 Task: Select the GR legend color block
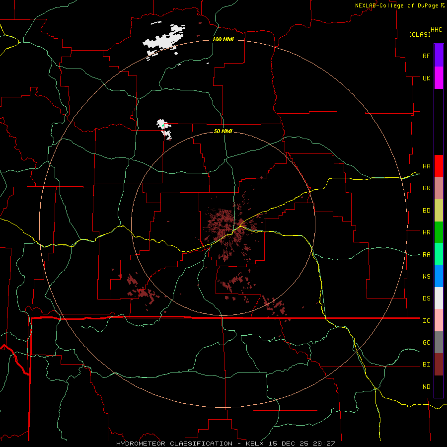tap(439, 188)
